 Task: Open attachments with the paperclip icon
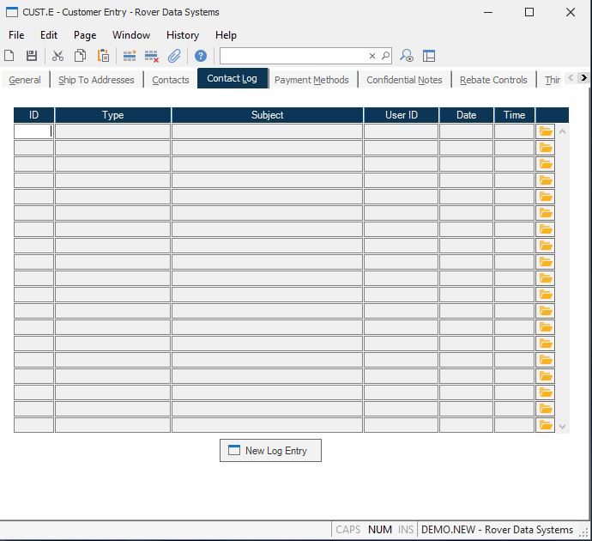click(x=174, y=56)
